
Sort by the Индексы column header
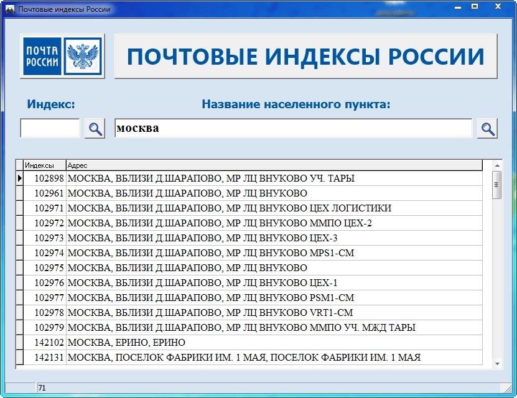point(45,165)
